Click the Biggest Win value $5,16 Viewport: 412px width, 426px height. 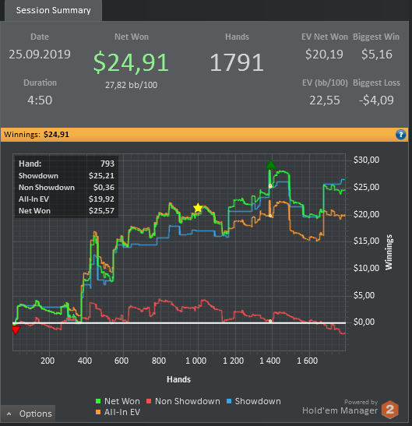click(x=377, y=55)
